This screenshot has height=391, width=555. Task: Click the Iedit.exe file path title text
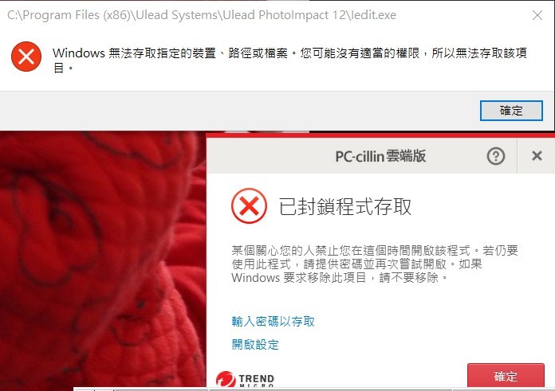pos(202,15)
